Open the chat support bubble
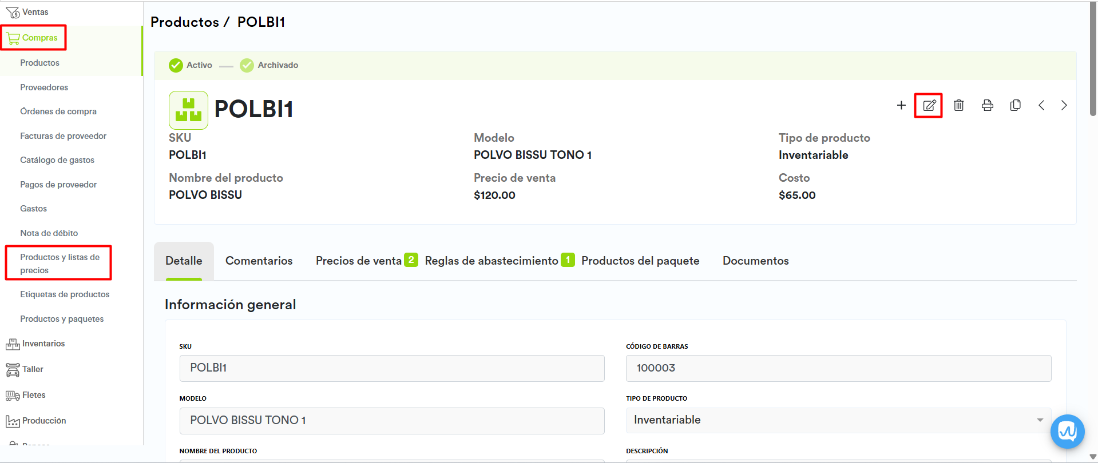Image resolution: width=1098 pixels, height=463 pixels. tap(1067, 431)
